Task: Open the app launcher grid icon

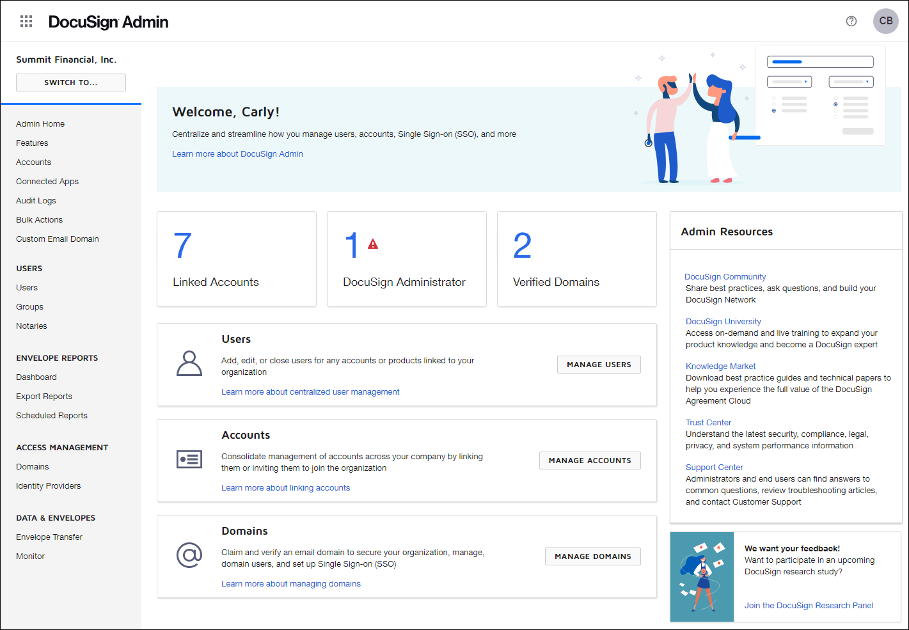Action: click(x=26, y=21)
